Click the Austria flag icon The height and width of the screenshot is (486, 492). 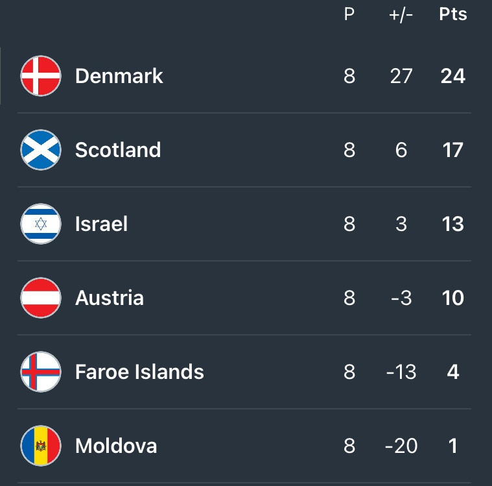coord(41,298)
